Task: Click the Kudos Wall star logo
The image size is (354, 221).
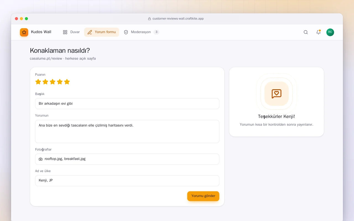Action: 24,32
